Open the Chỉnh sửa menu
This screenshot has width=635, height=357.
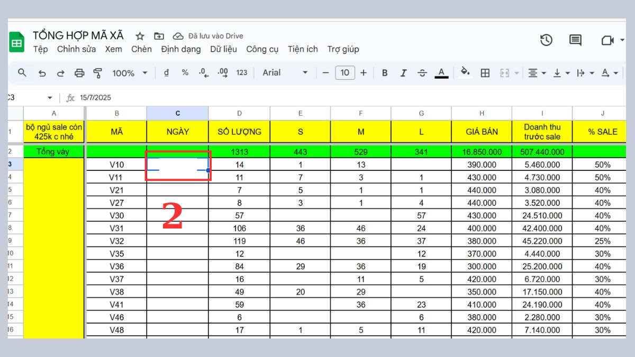click(76, 49)
